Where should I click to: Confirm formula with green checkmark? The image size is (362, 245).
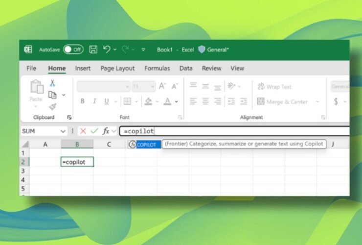click(x=94, y=131)
